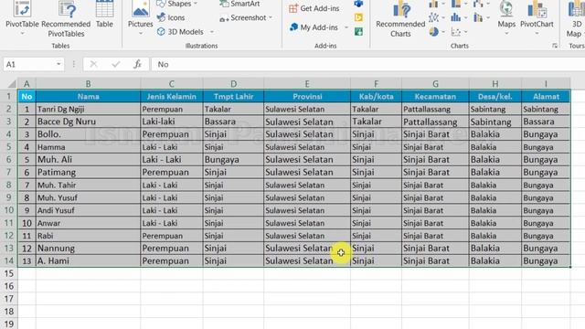Select the Provinsi header cell
The height and width of the screenshot is (329, 585).
307,96
